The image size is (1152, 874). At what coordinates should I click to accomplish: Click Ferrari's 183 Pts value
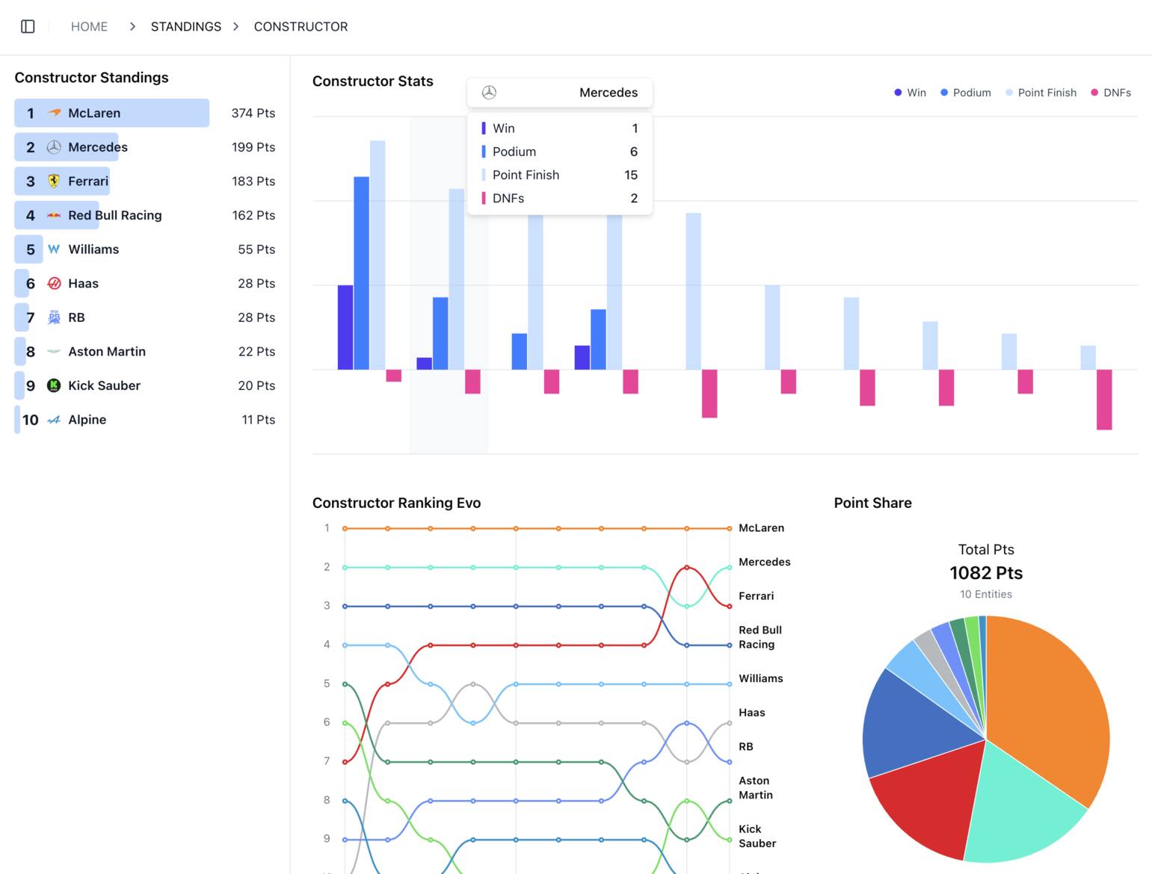253,181
